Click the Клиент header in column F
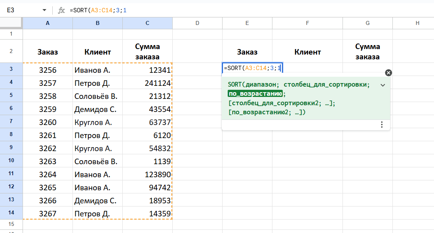This screenshot has width=434, height=233. pyautogui.click(x=308, y=52)
